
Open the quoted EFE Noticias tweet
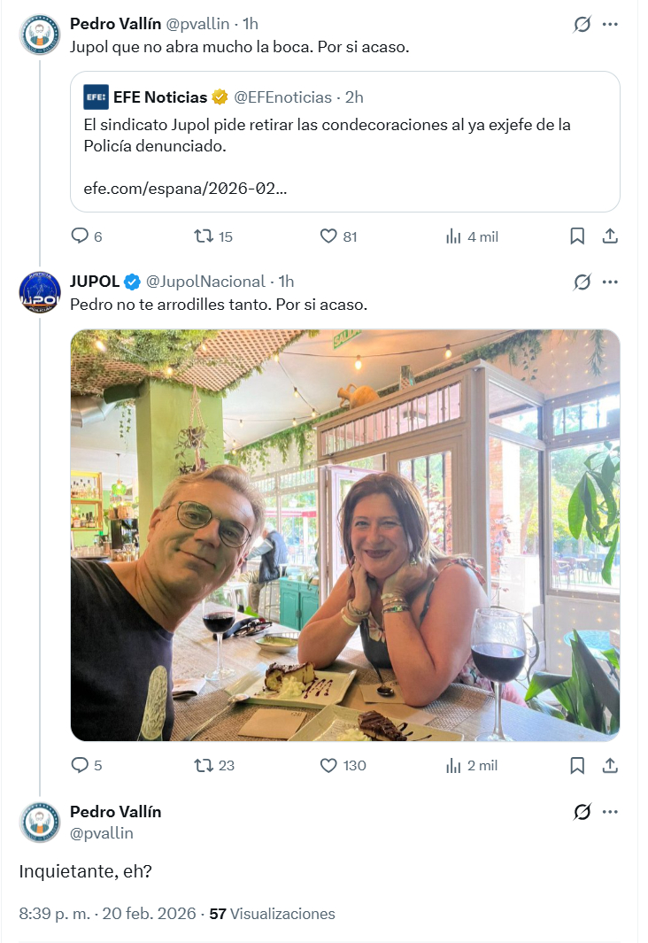344,142
